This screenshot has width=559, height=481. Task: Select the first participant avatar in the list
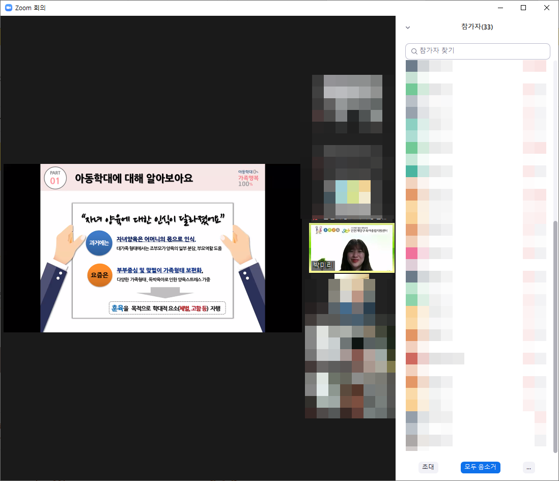point(411,66)
